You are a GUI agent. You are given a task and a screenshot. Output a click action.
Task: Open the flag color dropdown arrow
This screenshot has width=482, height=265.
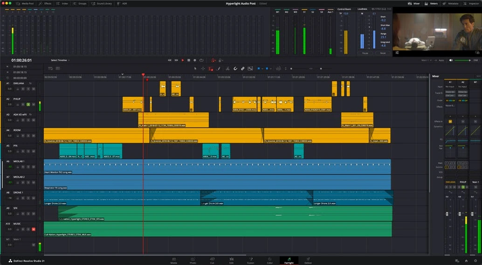point(262,69)
